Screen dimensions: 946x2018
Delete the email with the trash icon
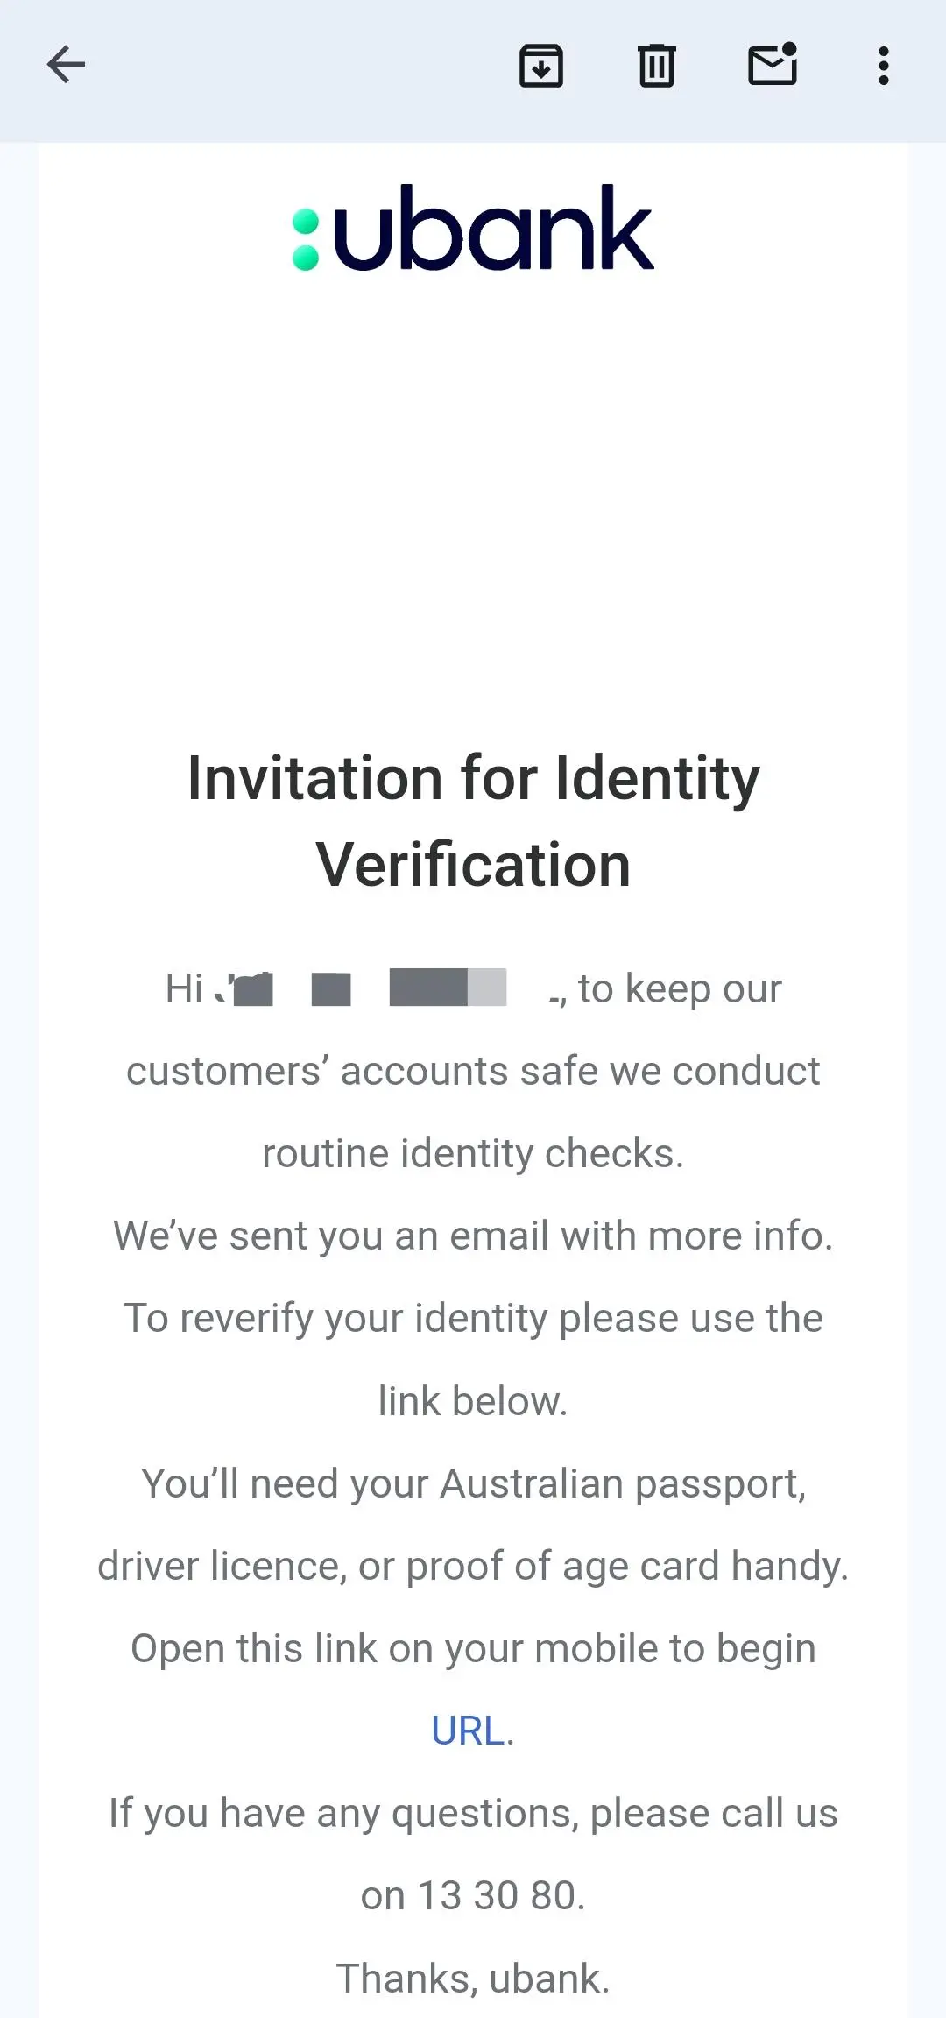[x=656, y=66]
